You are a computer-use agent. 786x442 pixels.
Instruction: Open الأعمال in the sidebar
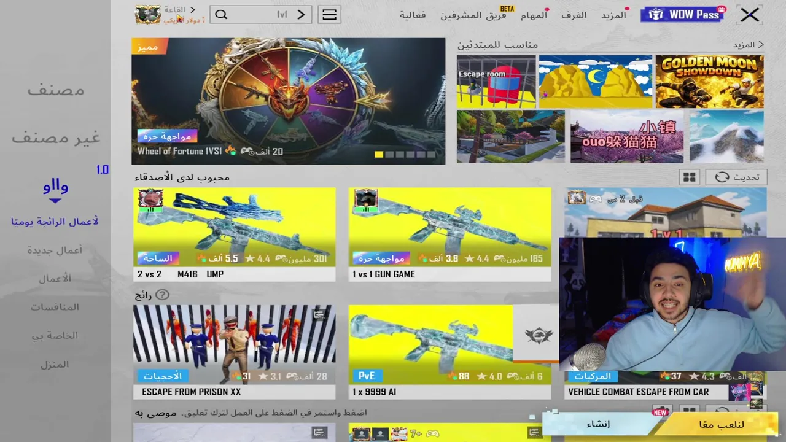tap(55, 278)
